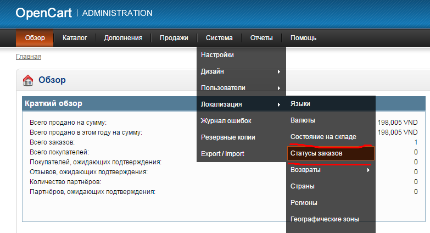Open the Регионы entry

(x=331, y=203)
